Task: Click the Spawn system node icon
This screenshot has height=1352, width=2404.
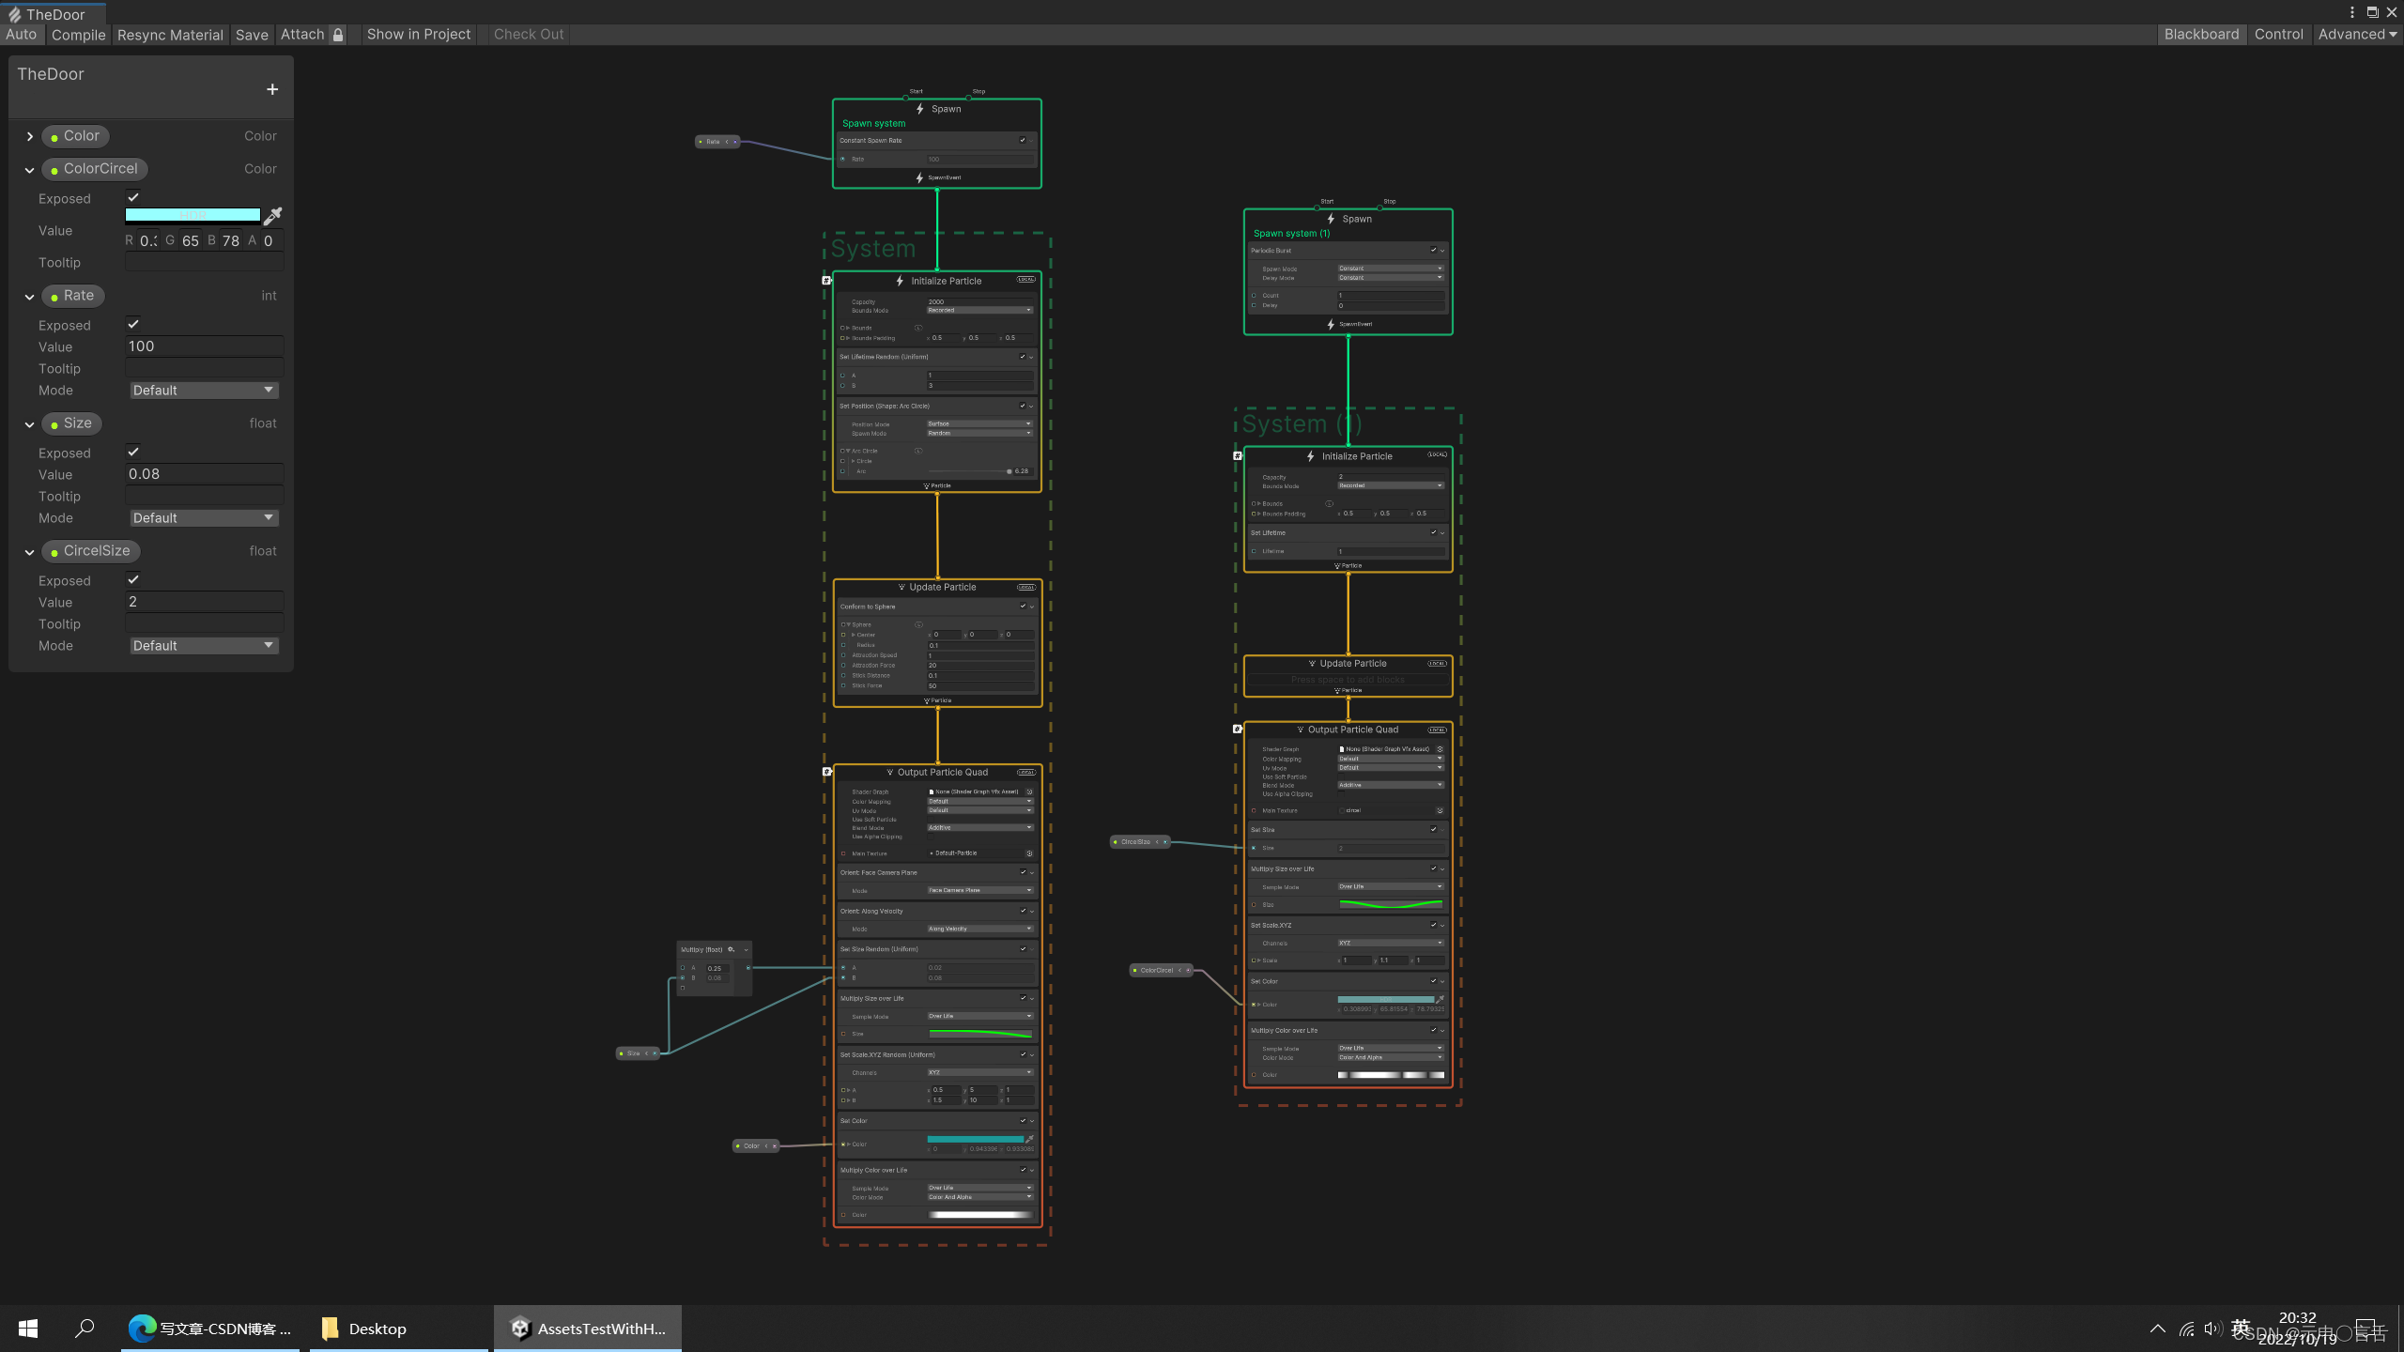Action: tap(919, 107)
